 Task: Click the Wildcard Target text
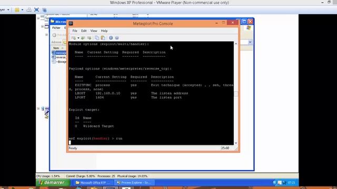click(x=98, y=126)
